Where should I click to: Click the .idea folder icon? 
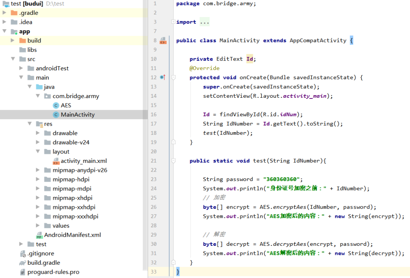pos(14,22)
